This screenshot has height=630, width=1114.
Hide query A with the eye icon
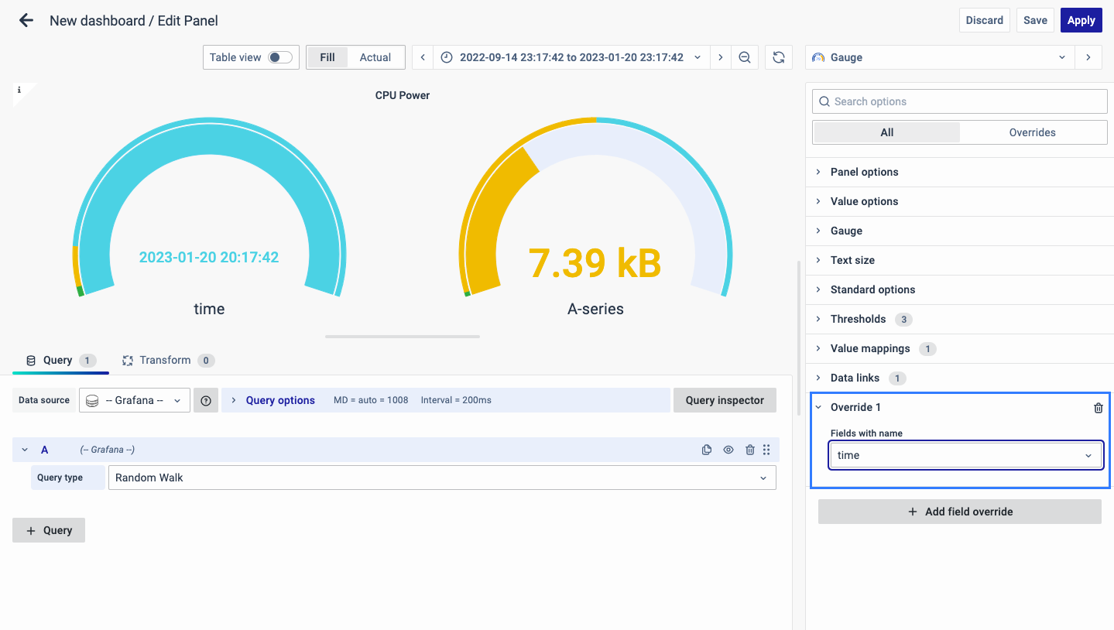pos(728,450)
